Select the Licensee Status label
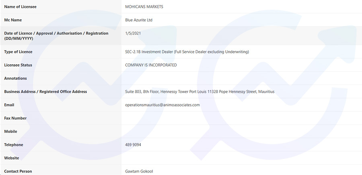 pos(18,65)
